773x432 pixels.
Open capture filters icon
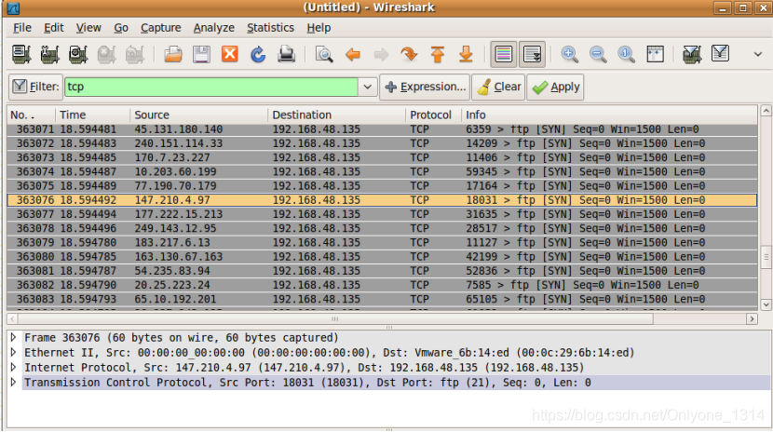[x=692, y=54]
